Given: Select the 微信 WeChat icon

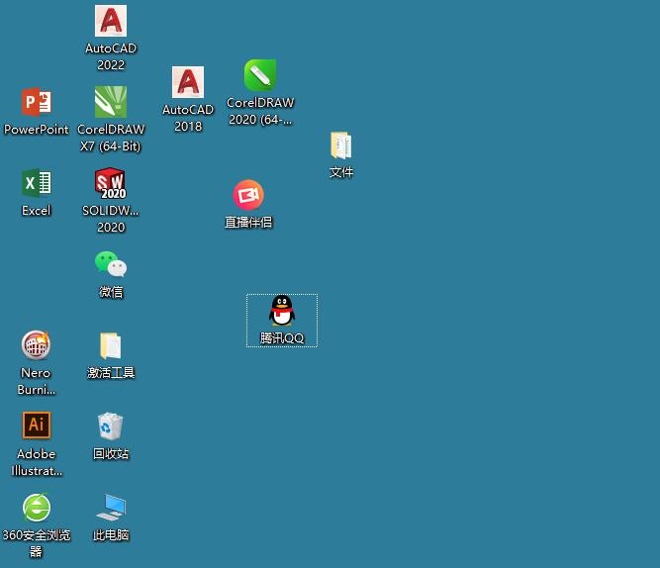Looking at the screenshot, I should [x=111, y=264].
